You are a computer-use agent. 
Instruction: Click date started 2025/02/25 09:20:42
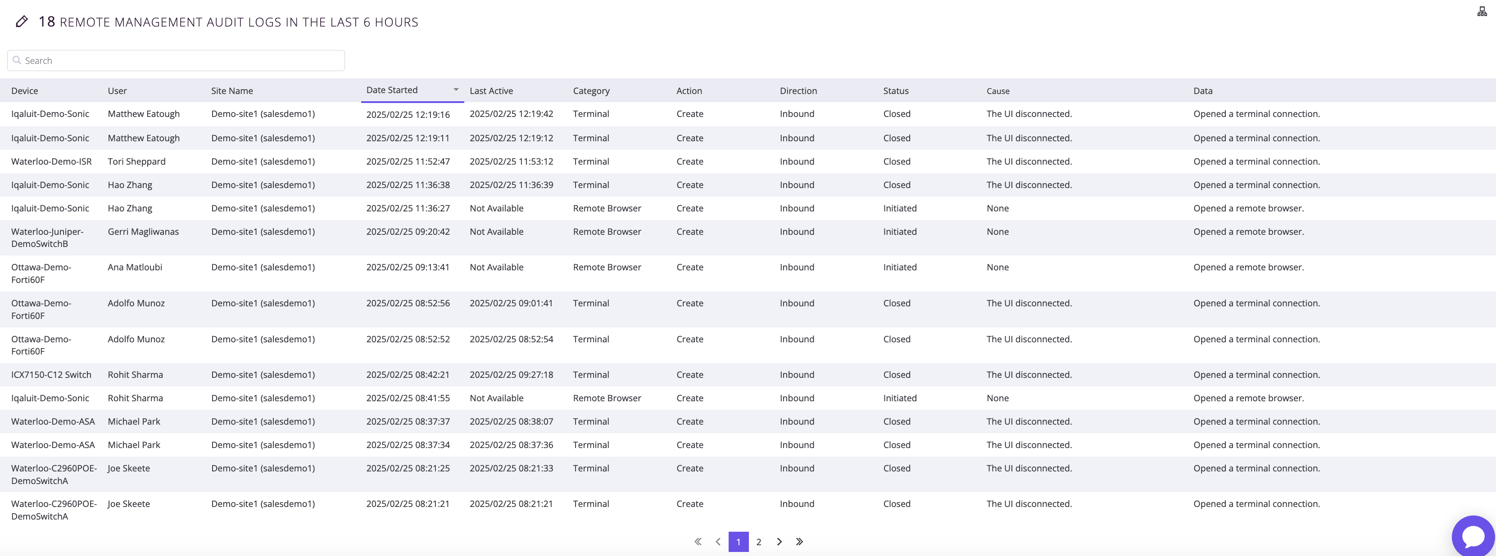(x=408, y=232)
